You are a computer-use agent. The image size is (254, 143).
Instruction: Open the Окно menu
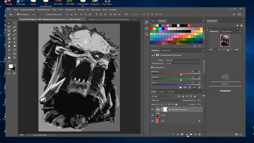(x=105, y=10)
